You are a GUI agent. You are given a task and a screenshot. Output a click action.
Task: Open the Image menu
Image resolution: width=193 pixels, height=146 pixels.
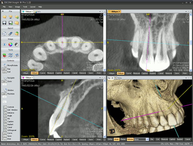click(18, 7)
